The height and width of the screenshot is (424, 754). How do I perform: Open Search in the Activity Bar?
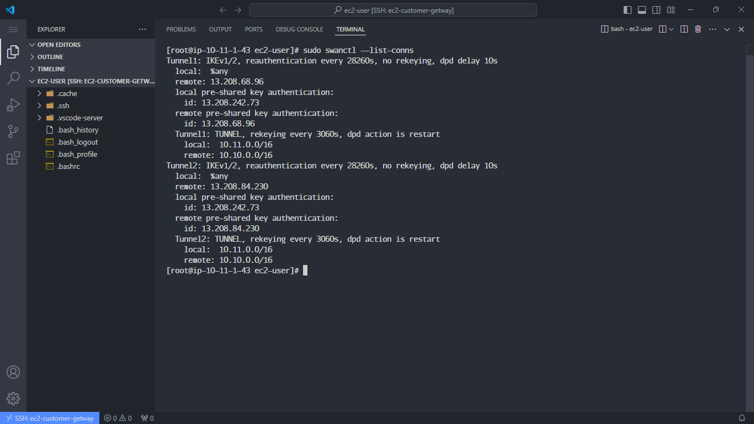pyautogui.click(x=13, y=78)
